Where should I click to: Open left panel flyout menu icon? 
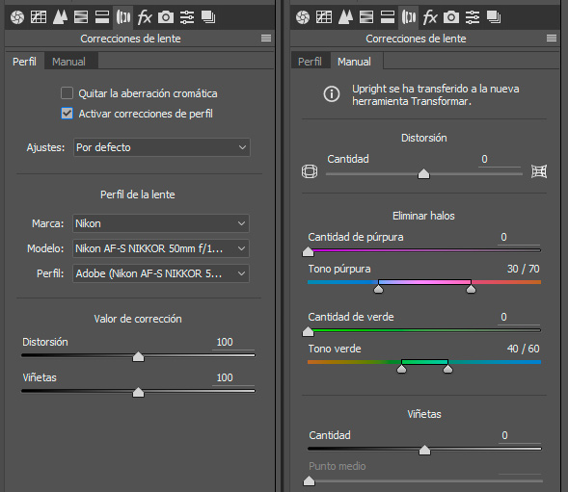coord(266,38)
